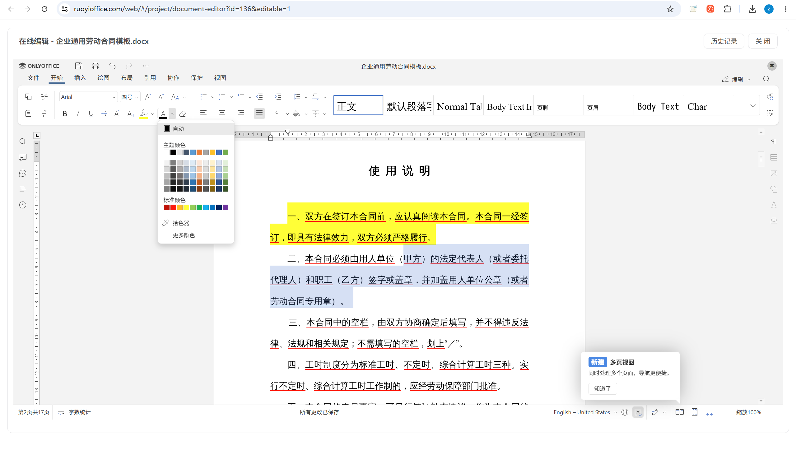This screenshot has height=455, width=796.
Task: Toggle subscript formatting
Action: point(131,114)
